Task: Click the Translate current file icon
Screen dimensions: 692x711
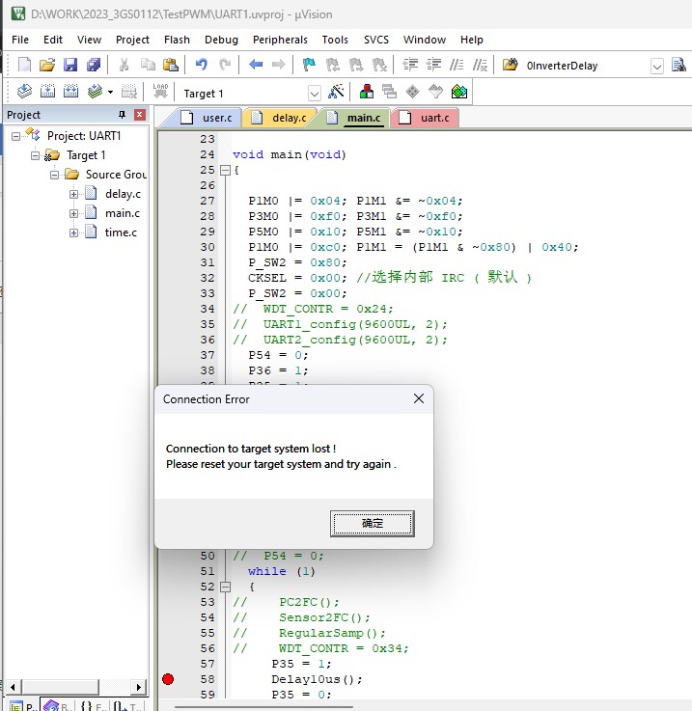Action: coord(24,92)
